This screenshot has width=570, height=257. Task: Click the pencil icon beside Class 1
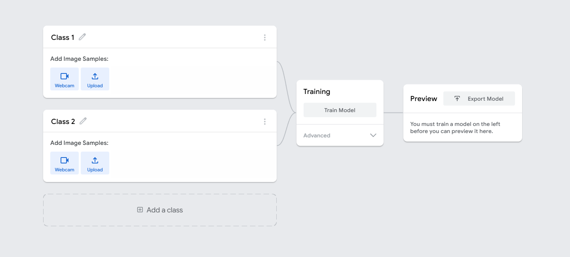pos(82,37)
